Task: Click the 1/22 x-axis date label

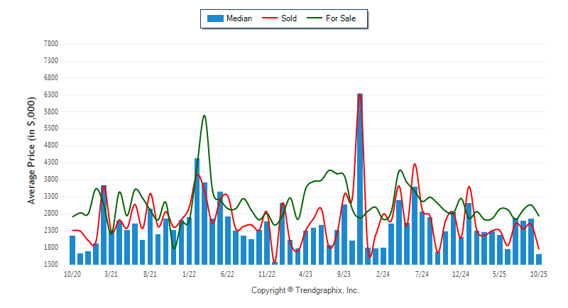Action: coord(189,273)
